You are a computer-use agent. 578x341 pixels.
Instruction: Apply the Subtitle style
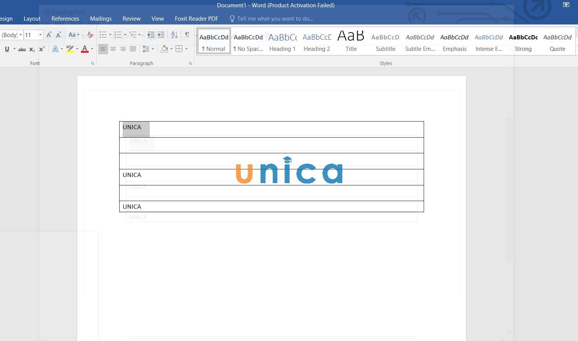tap(385, 41)
